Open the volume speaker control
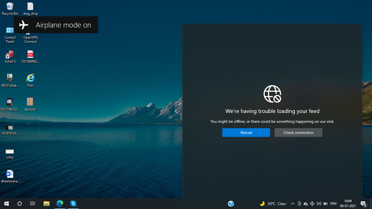The image size is (372, 209). 319,204
